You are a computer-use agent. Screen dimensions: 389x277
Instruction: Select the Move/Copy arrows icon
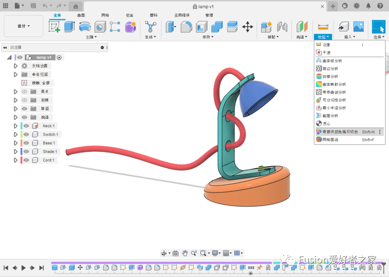coord(247,27)
